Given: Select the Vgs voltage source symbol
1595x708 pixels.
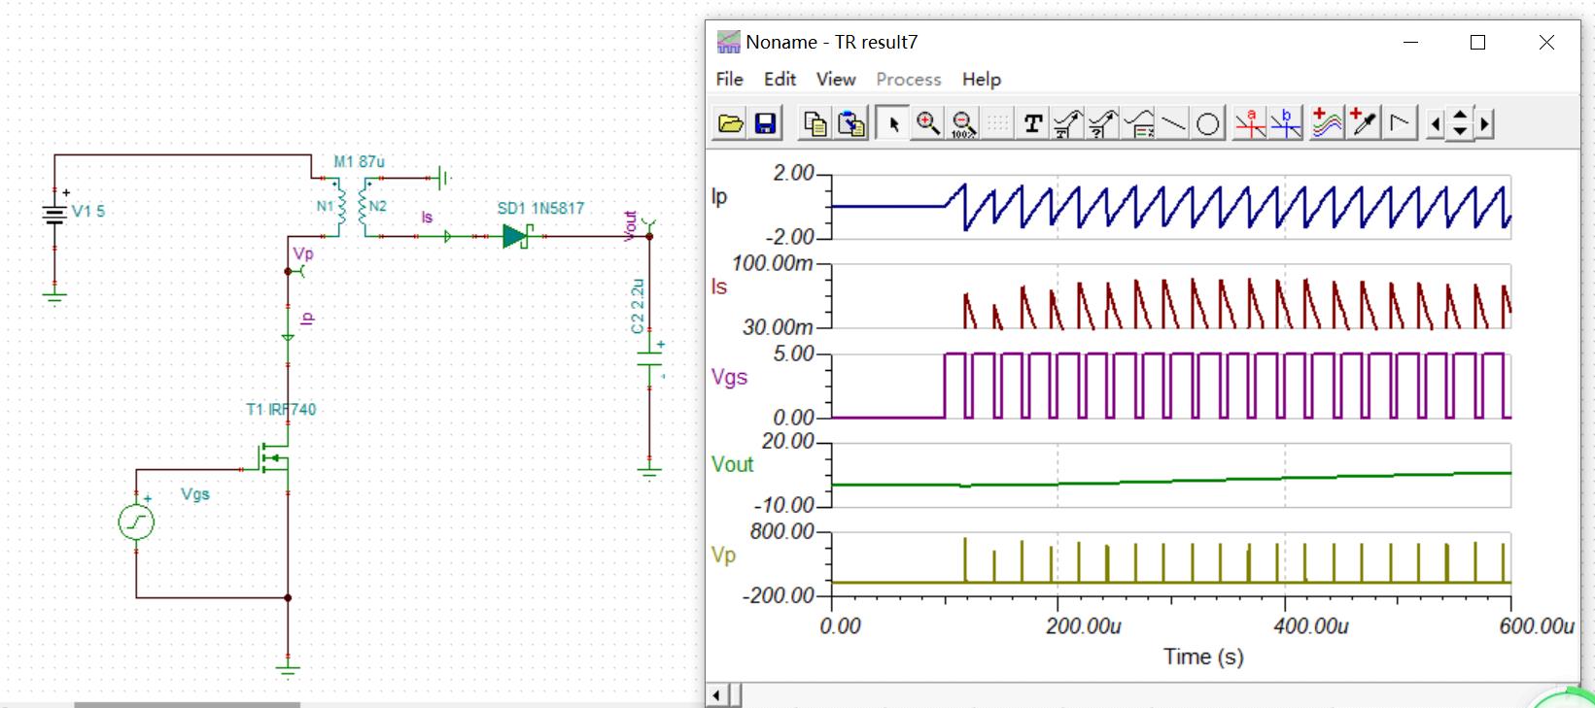Looking at the screenshot, I should pyautogui.click(x=136, y=522).
